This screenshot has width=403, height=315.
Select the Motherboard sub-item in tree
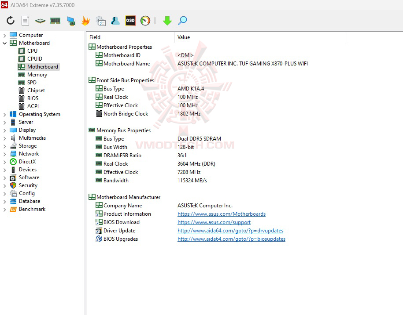click(39, 67)
